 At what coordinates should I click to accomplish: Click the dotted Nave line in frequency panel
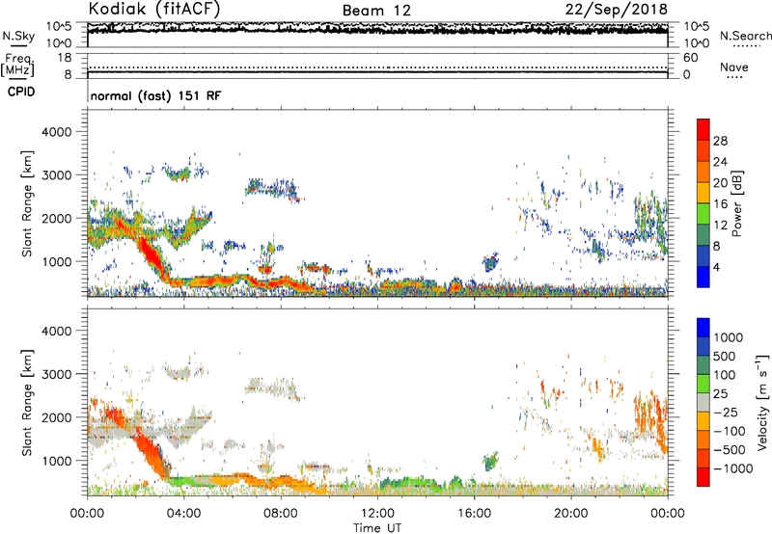[x=377, y=67]
